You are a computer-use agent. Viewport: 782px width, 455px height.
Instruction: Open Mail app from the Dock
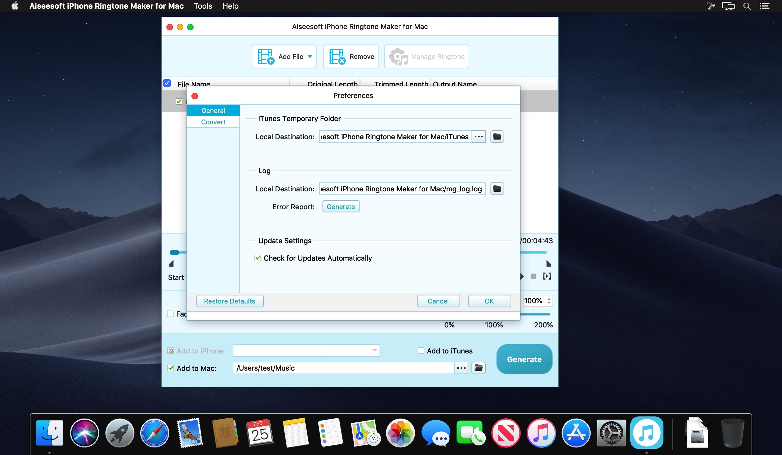(190, 433)
